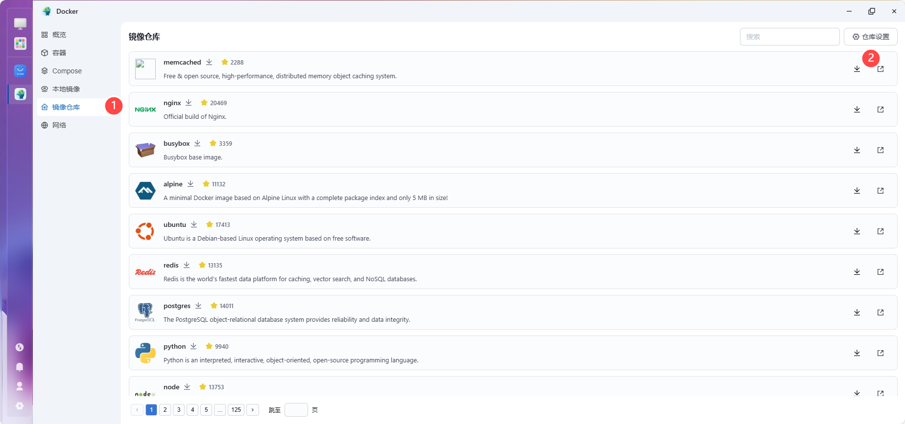Open 仓库设置 registry settings button

pos(871,37)
